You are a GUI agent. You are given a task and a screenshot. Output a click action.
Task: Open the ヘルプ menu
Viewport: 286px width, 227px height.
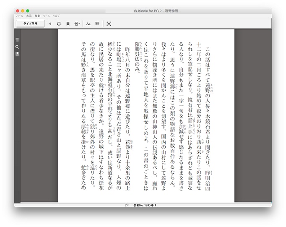coord(56,16)
